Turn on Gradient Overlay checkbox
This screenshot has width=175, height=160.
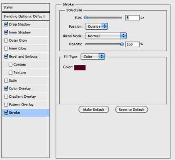[x=6, y=96]
